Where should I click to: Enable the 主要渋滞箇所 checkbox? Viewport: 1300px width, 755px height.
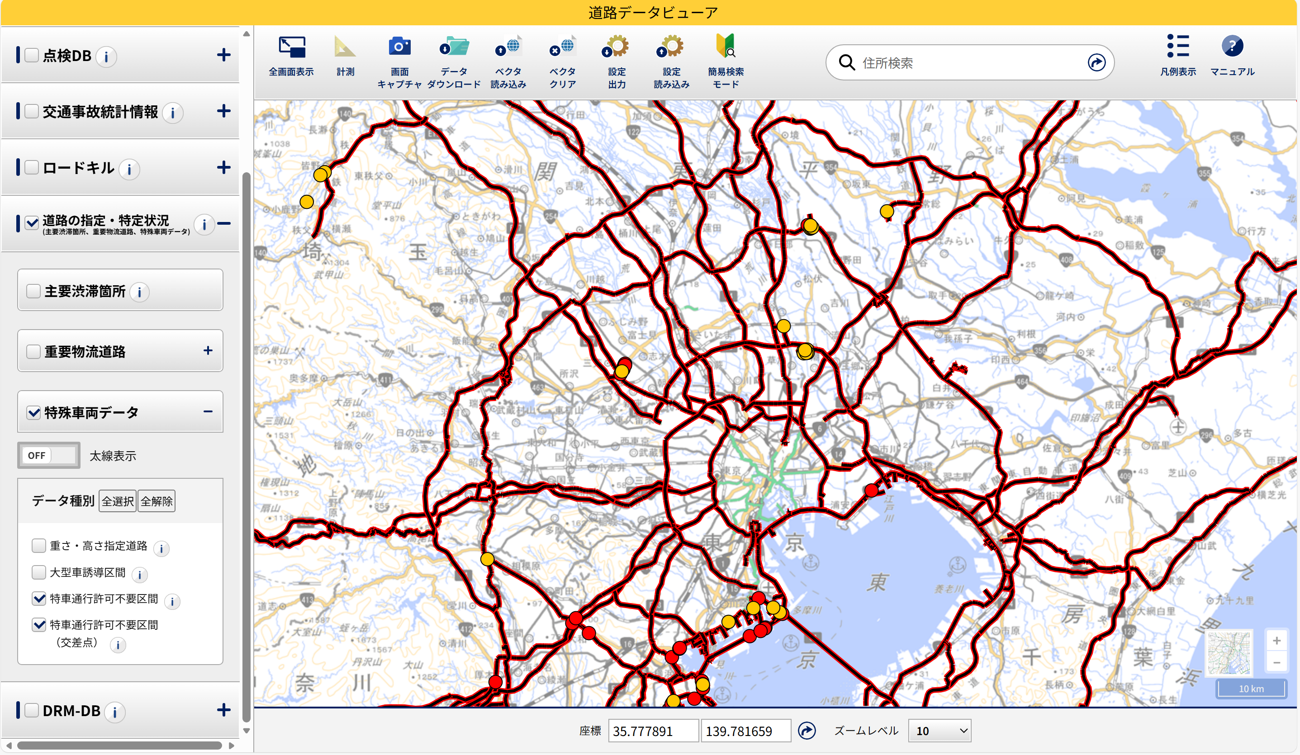[x=33, y=292]
